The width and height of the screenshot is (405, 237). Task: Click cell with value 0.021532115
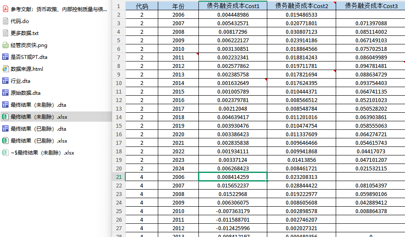point(371,168)
